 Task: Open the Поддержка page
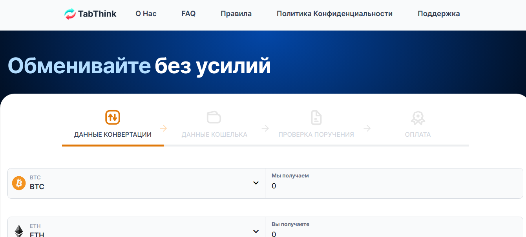439,14
